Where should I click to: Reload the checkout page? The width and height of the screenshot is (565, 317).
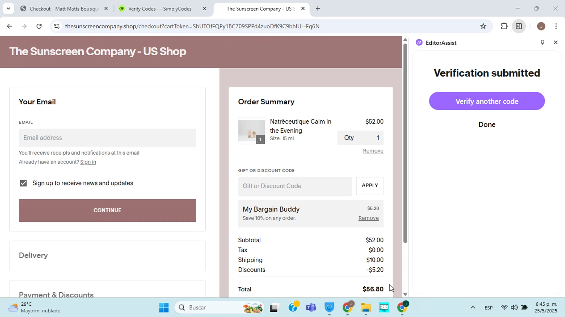coord(39,26)
